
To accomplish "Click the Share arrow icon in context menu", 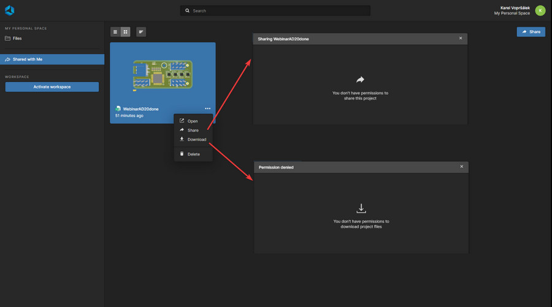I will [x=182, y=130].
